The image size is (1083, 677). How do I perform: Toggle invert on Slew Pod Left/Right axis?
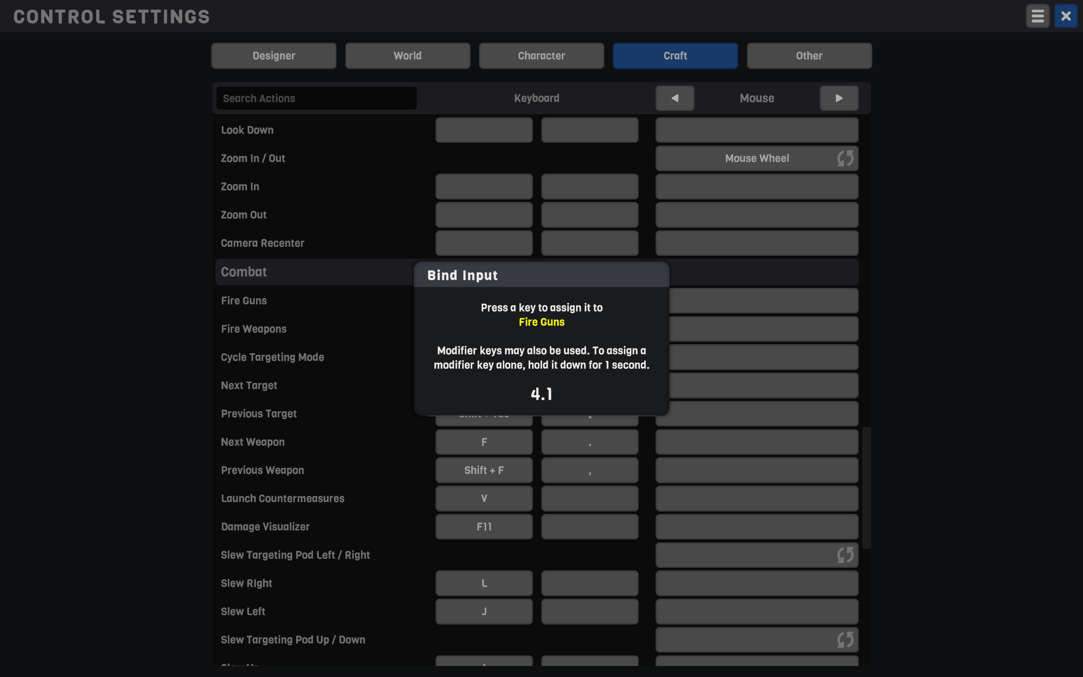pyautogui.click(x=845, y=555)
